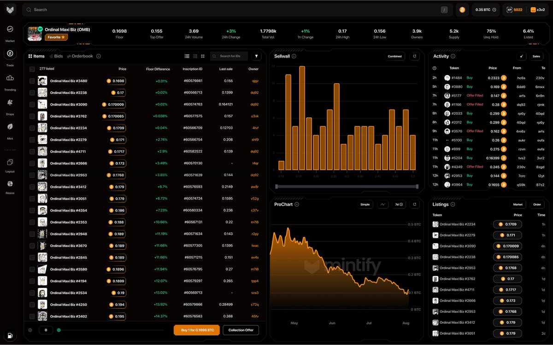
Task: Check the box for Ordinal Maxi Biz #2238
Action: [x=32, y=92]
